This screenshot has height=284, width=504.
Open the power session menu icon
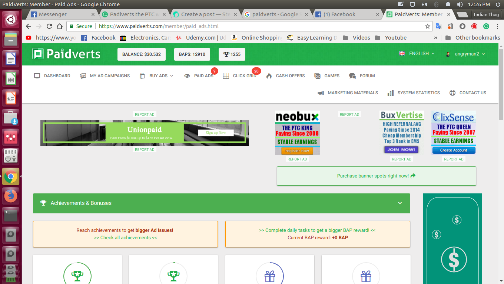click(498, 4)
